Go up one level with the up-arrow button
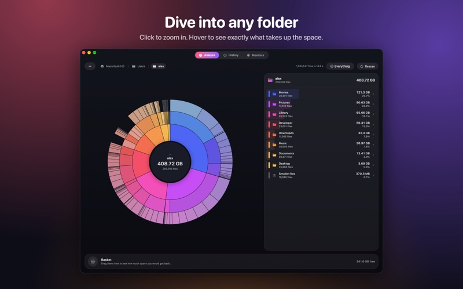 [90, 66]
